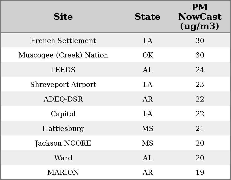Select the Jackson NCORE site cell
This screenshot has height=180, width=231.
[63, 143]
